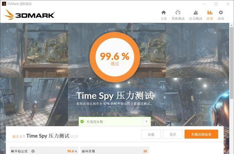Image resolution: width=234 pixels, height=154 pixels.
Task: Click the orange 在线比较结果 button
Action: click(x=201, y=134)
